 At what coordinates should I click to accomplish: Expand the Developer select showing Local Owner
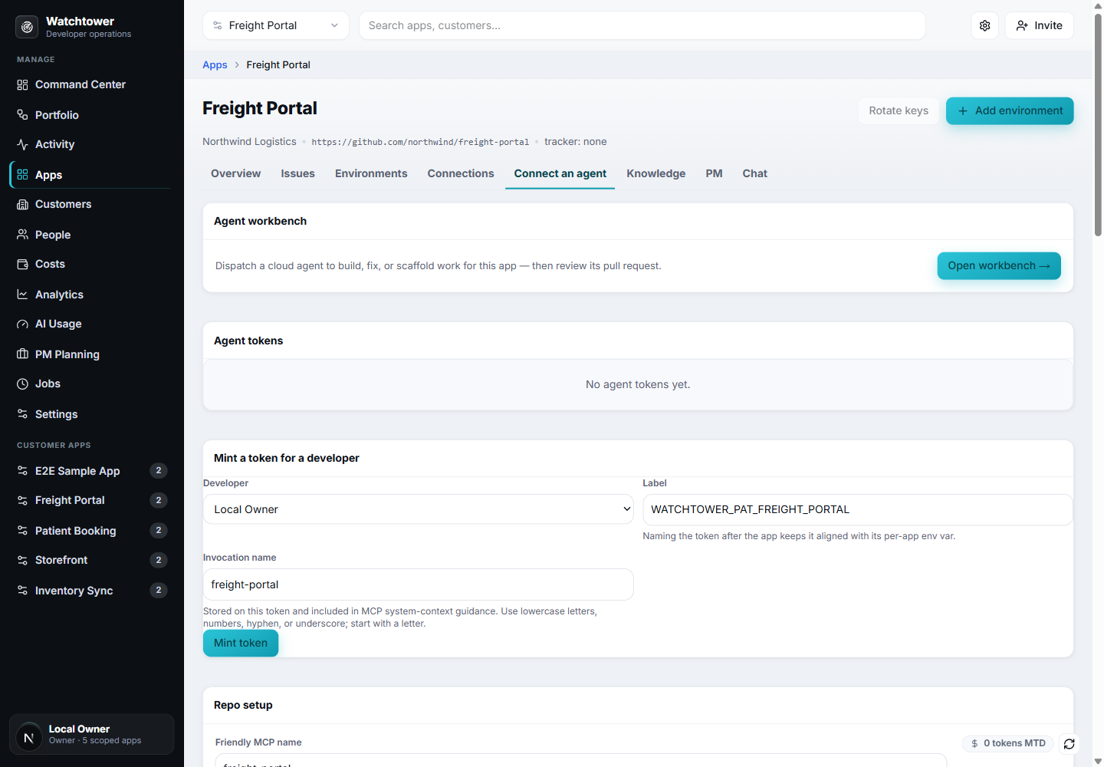tap(419, 509)
